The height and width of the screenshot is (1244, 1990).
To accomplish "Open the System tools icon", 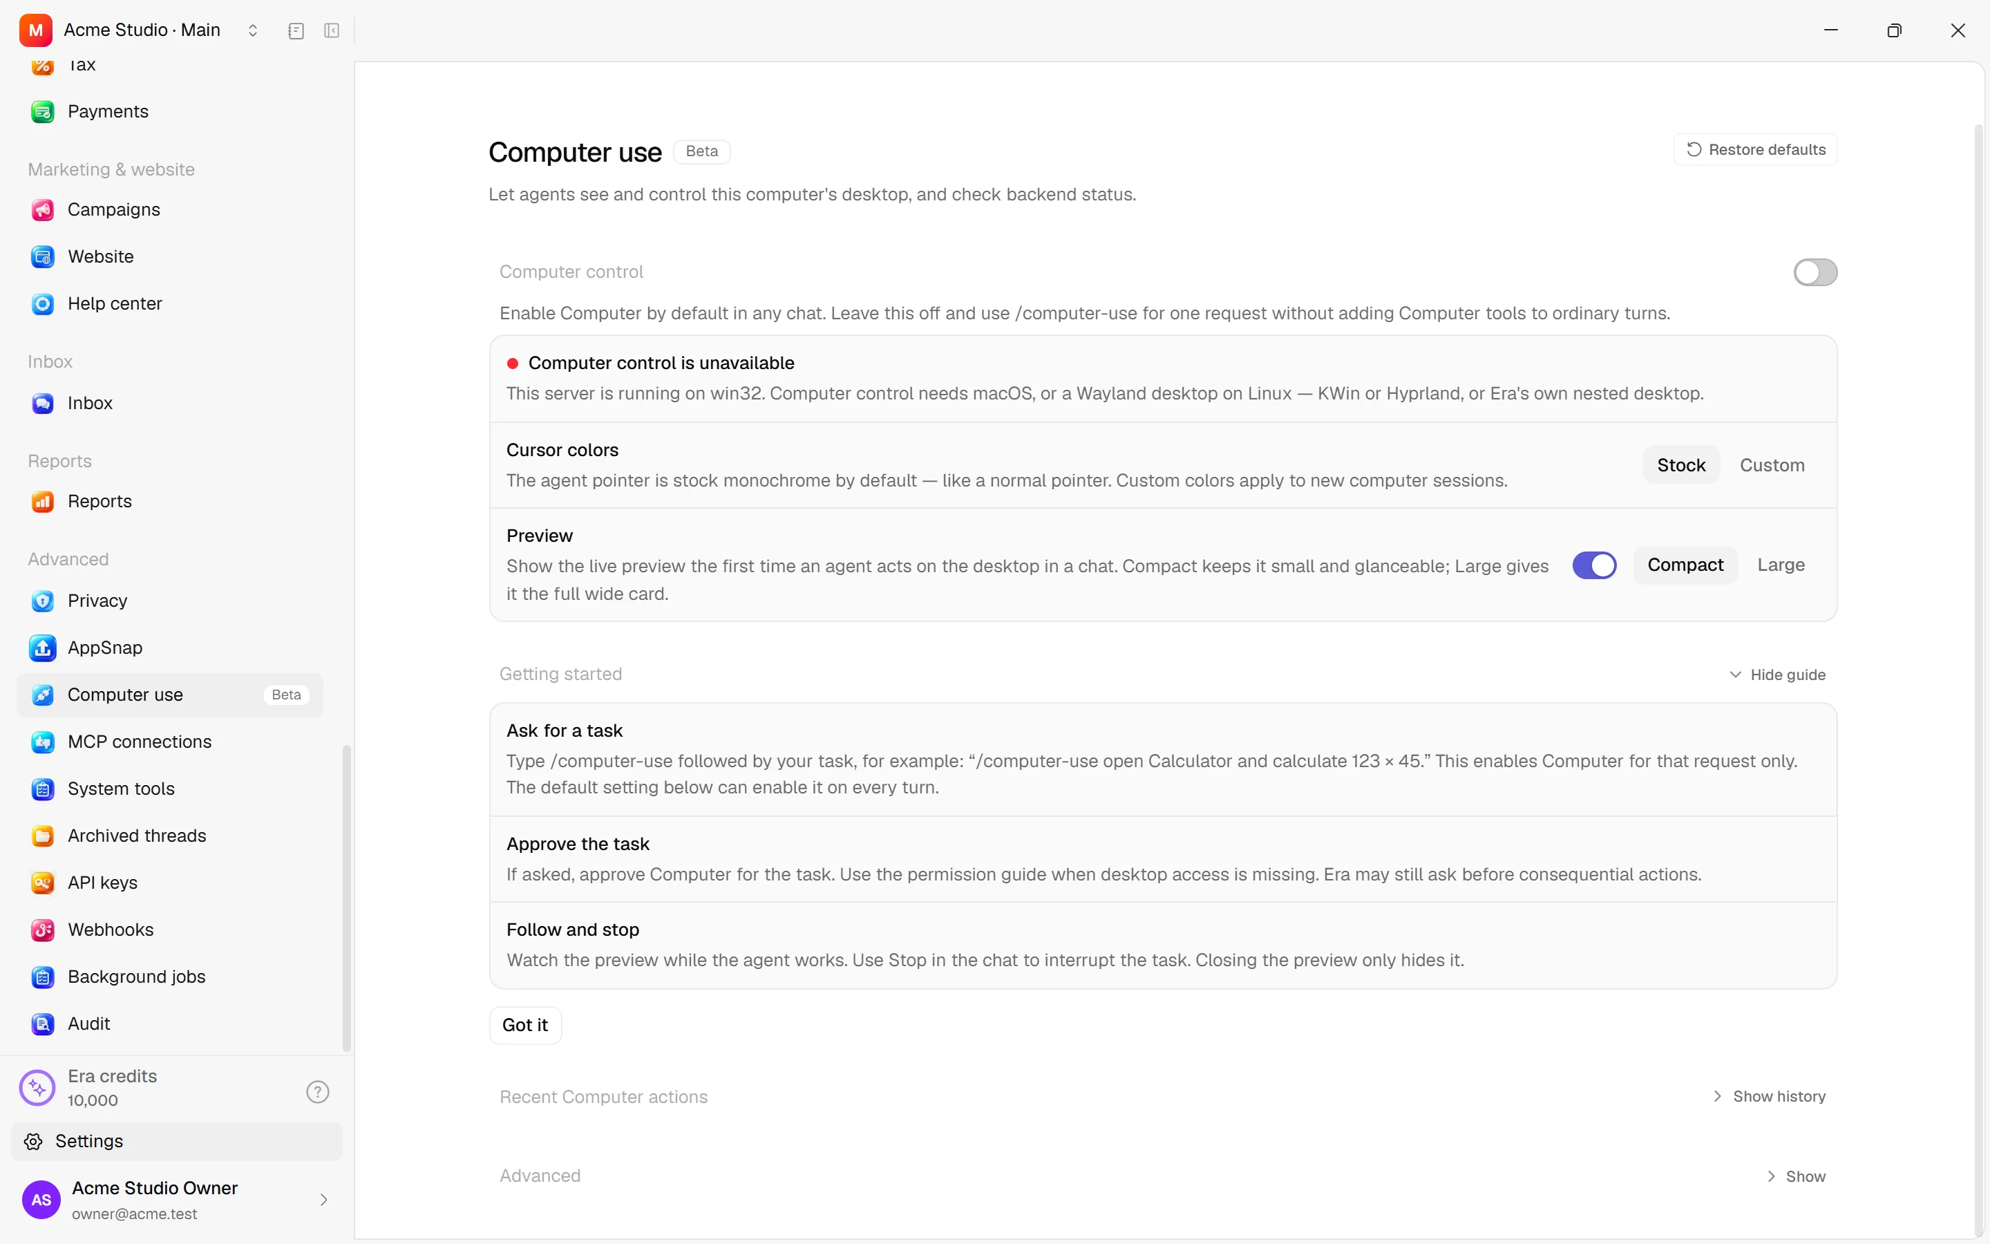I will [43, 788].
